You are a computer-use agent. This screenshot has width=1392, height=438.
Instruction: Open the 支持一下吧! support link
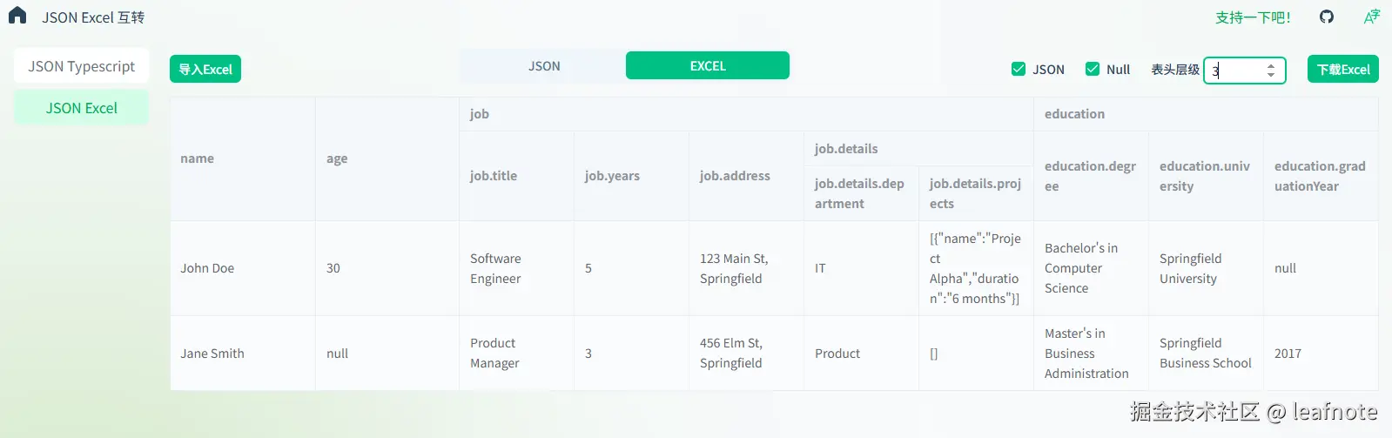click(1253, 17)
